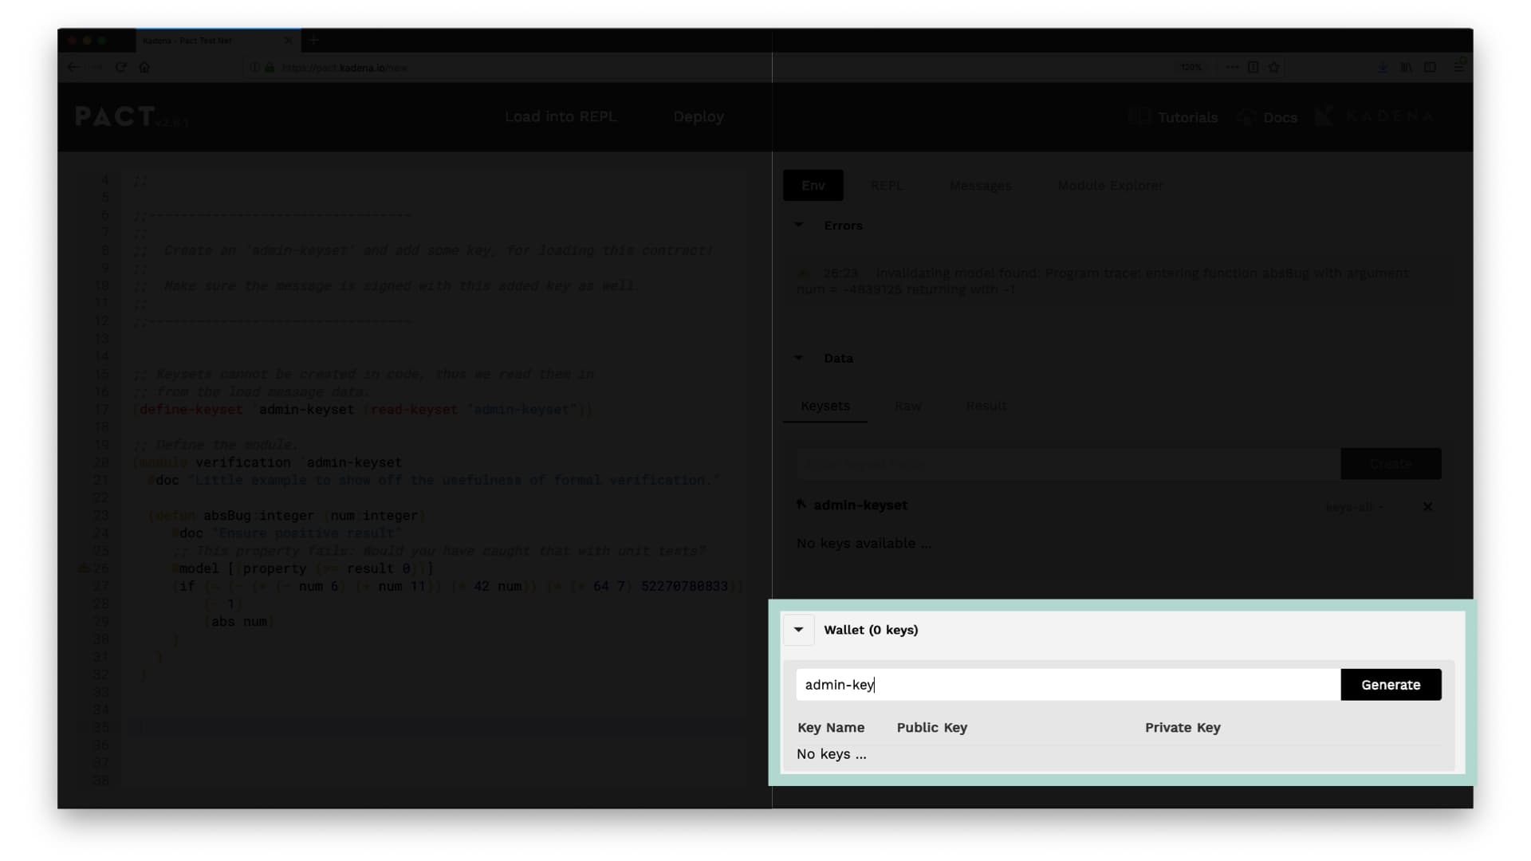This screenshot has height=861, width=1531.
Task: Click the define-keyset code on line 17
Action: [x=191, y=410]
